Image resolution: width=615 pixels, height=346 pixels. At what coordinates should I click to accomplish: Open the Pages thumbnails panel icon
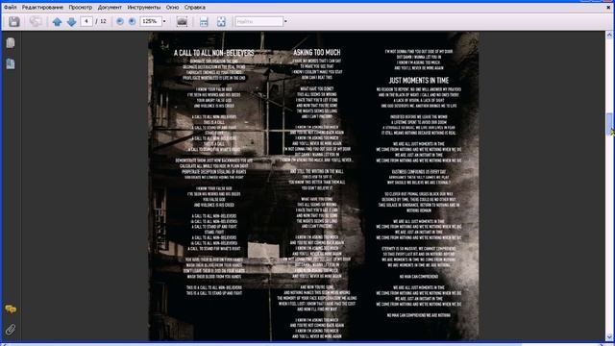point(11,42)
